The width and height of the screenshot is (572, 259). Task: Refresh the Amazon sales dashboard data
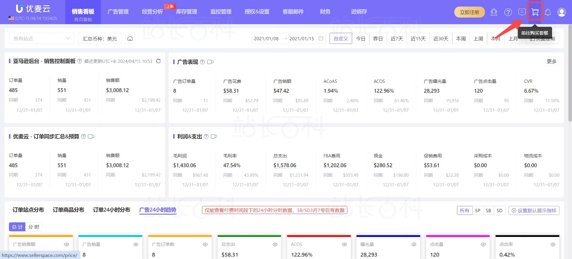pyautogui.click(x=158, y=61)
